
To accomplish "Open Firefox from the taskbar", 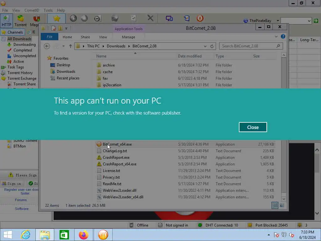I will [83, 235].
